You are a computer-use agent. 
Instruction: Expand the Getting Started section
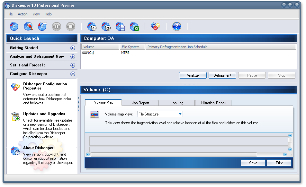pos(73,48)
